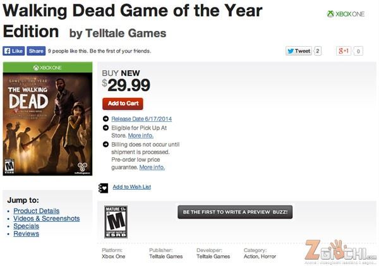This screenshot has height=266, width=379.
Task: Click More info about store pick up
Action: [x=140, y=135]
